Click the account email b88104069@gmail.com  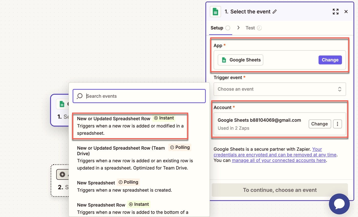pyautogui.click(x=275, y=120)
